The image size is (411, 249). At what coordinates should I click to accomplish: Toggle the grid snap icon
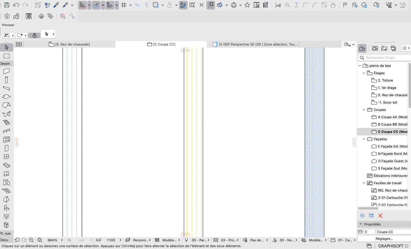pos(124,5)
